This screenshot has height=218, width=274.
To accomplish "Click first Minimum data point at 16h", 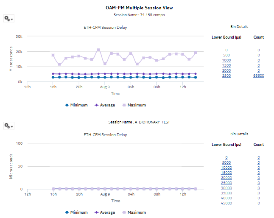I will [x=53, y=77].
